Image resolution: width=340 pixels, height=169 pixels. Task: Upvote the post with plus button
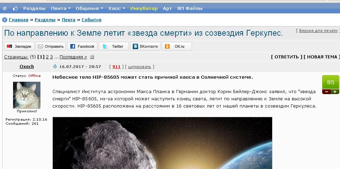coord(335,92)
